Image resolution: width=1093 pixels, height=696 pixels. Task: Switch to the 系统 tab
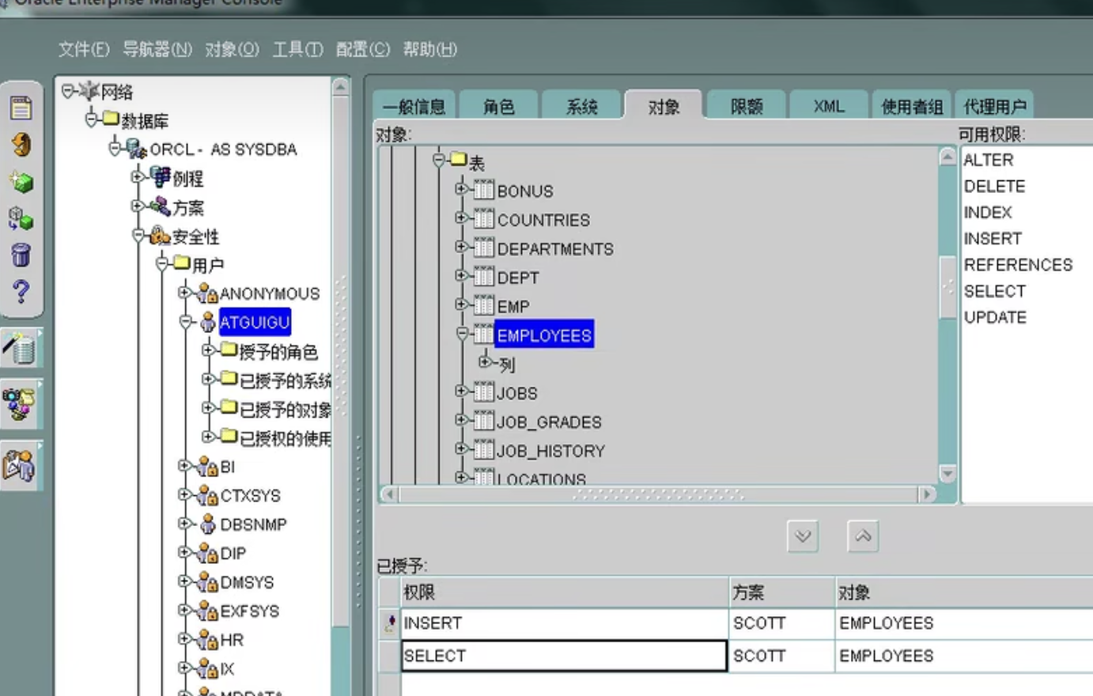pyautogui.click(x=581, y=106)
